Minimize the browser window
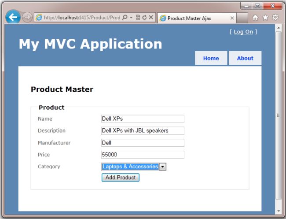 pyautogui.click(x=246, y=6)
